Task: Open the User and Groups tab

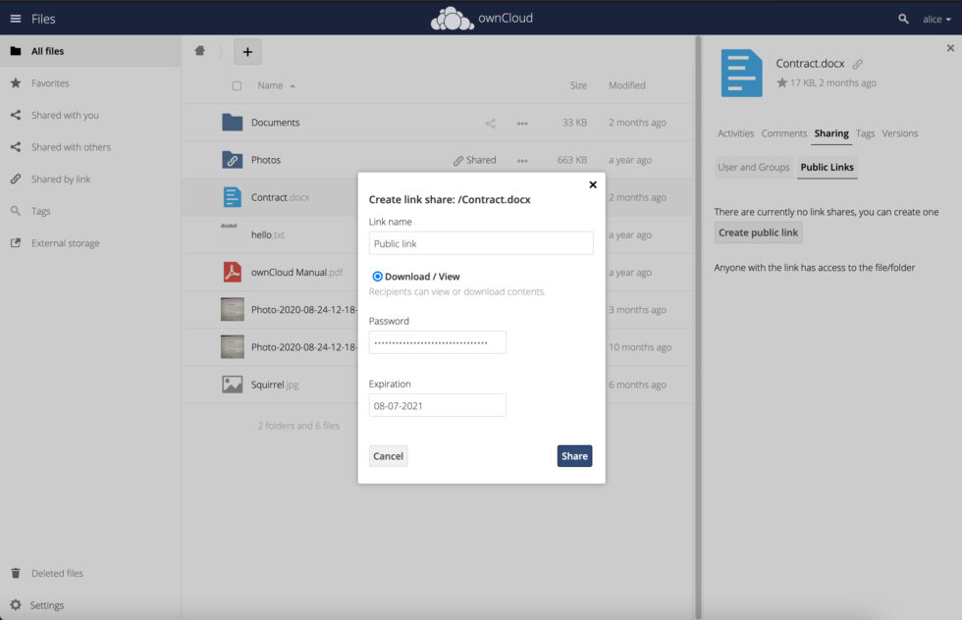Action: point(753,167)
